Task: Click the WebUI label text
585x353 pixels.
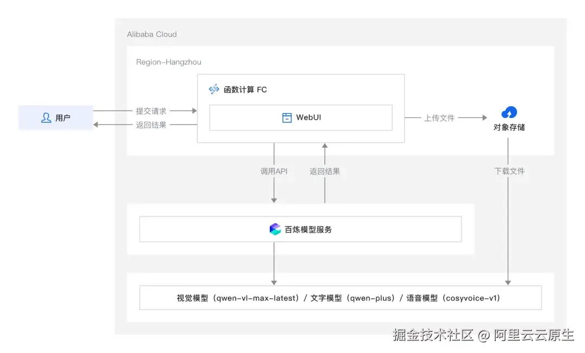Action: (309, 117)
